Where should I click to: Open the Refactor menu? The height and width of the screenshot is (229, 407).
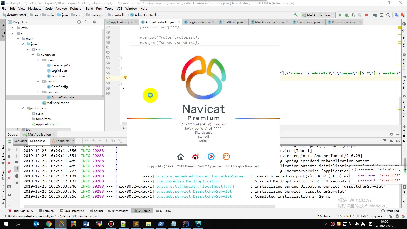point(76,8)
